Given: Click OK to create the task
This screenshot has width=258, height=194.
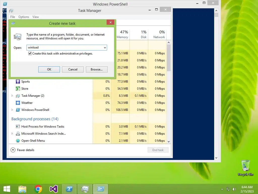Looking at the screenshot, I should (x=49, y=69).
